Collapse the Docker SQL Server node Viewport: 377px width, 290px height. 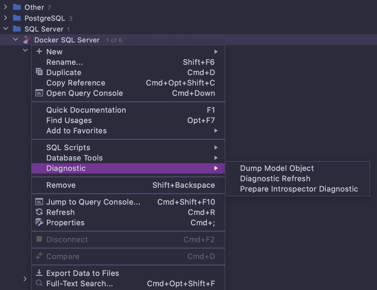[15, 40]
